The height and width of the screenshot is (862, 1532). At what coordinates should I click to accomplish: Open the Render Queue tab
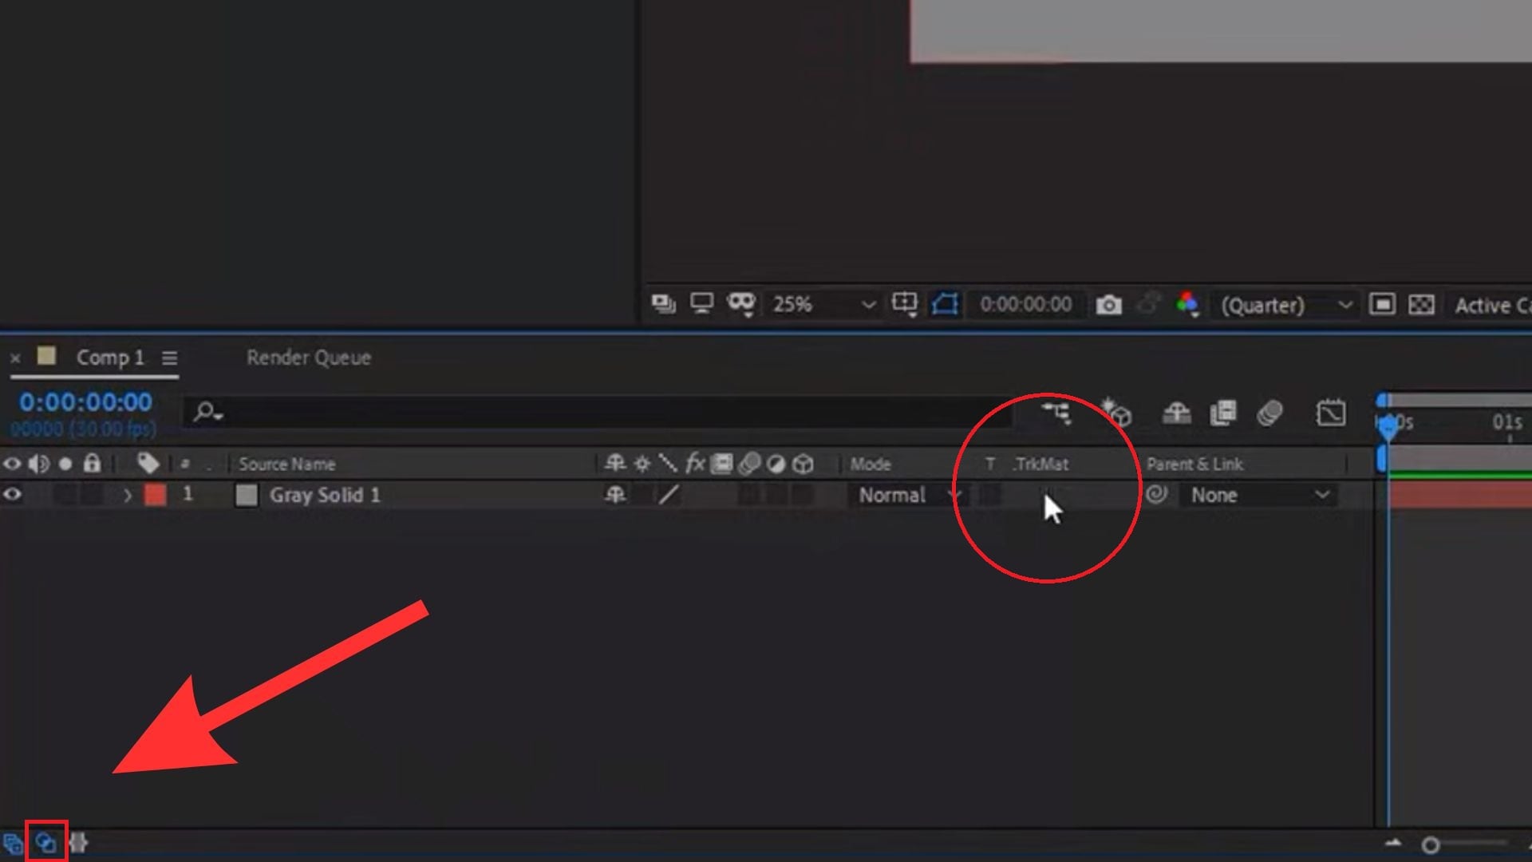[308, 358]
